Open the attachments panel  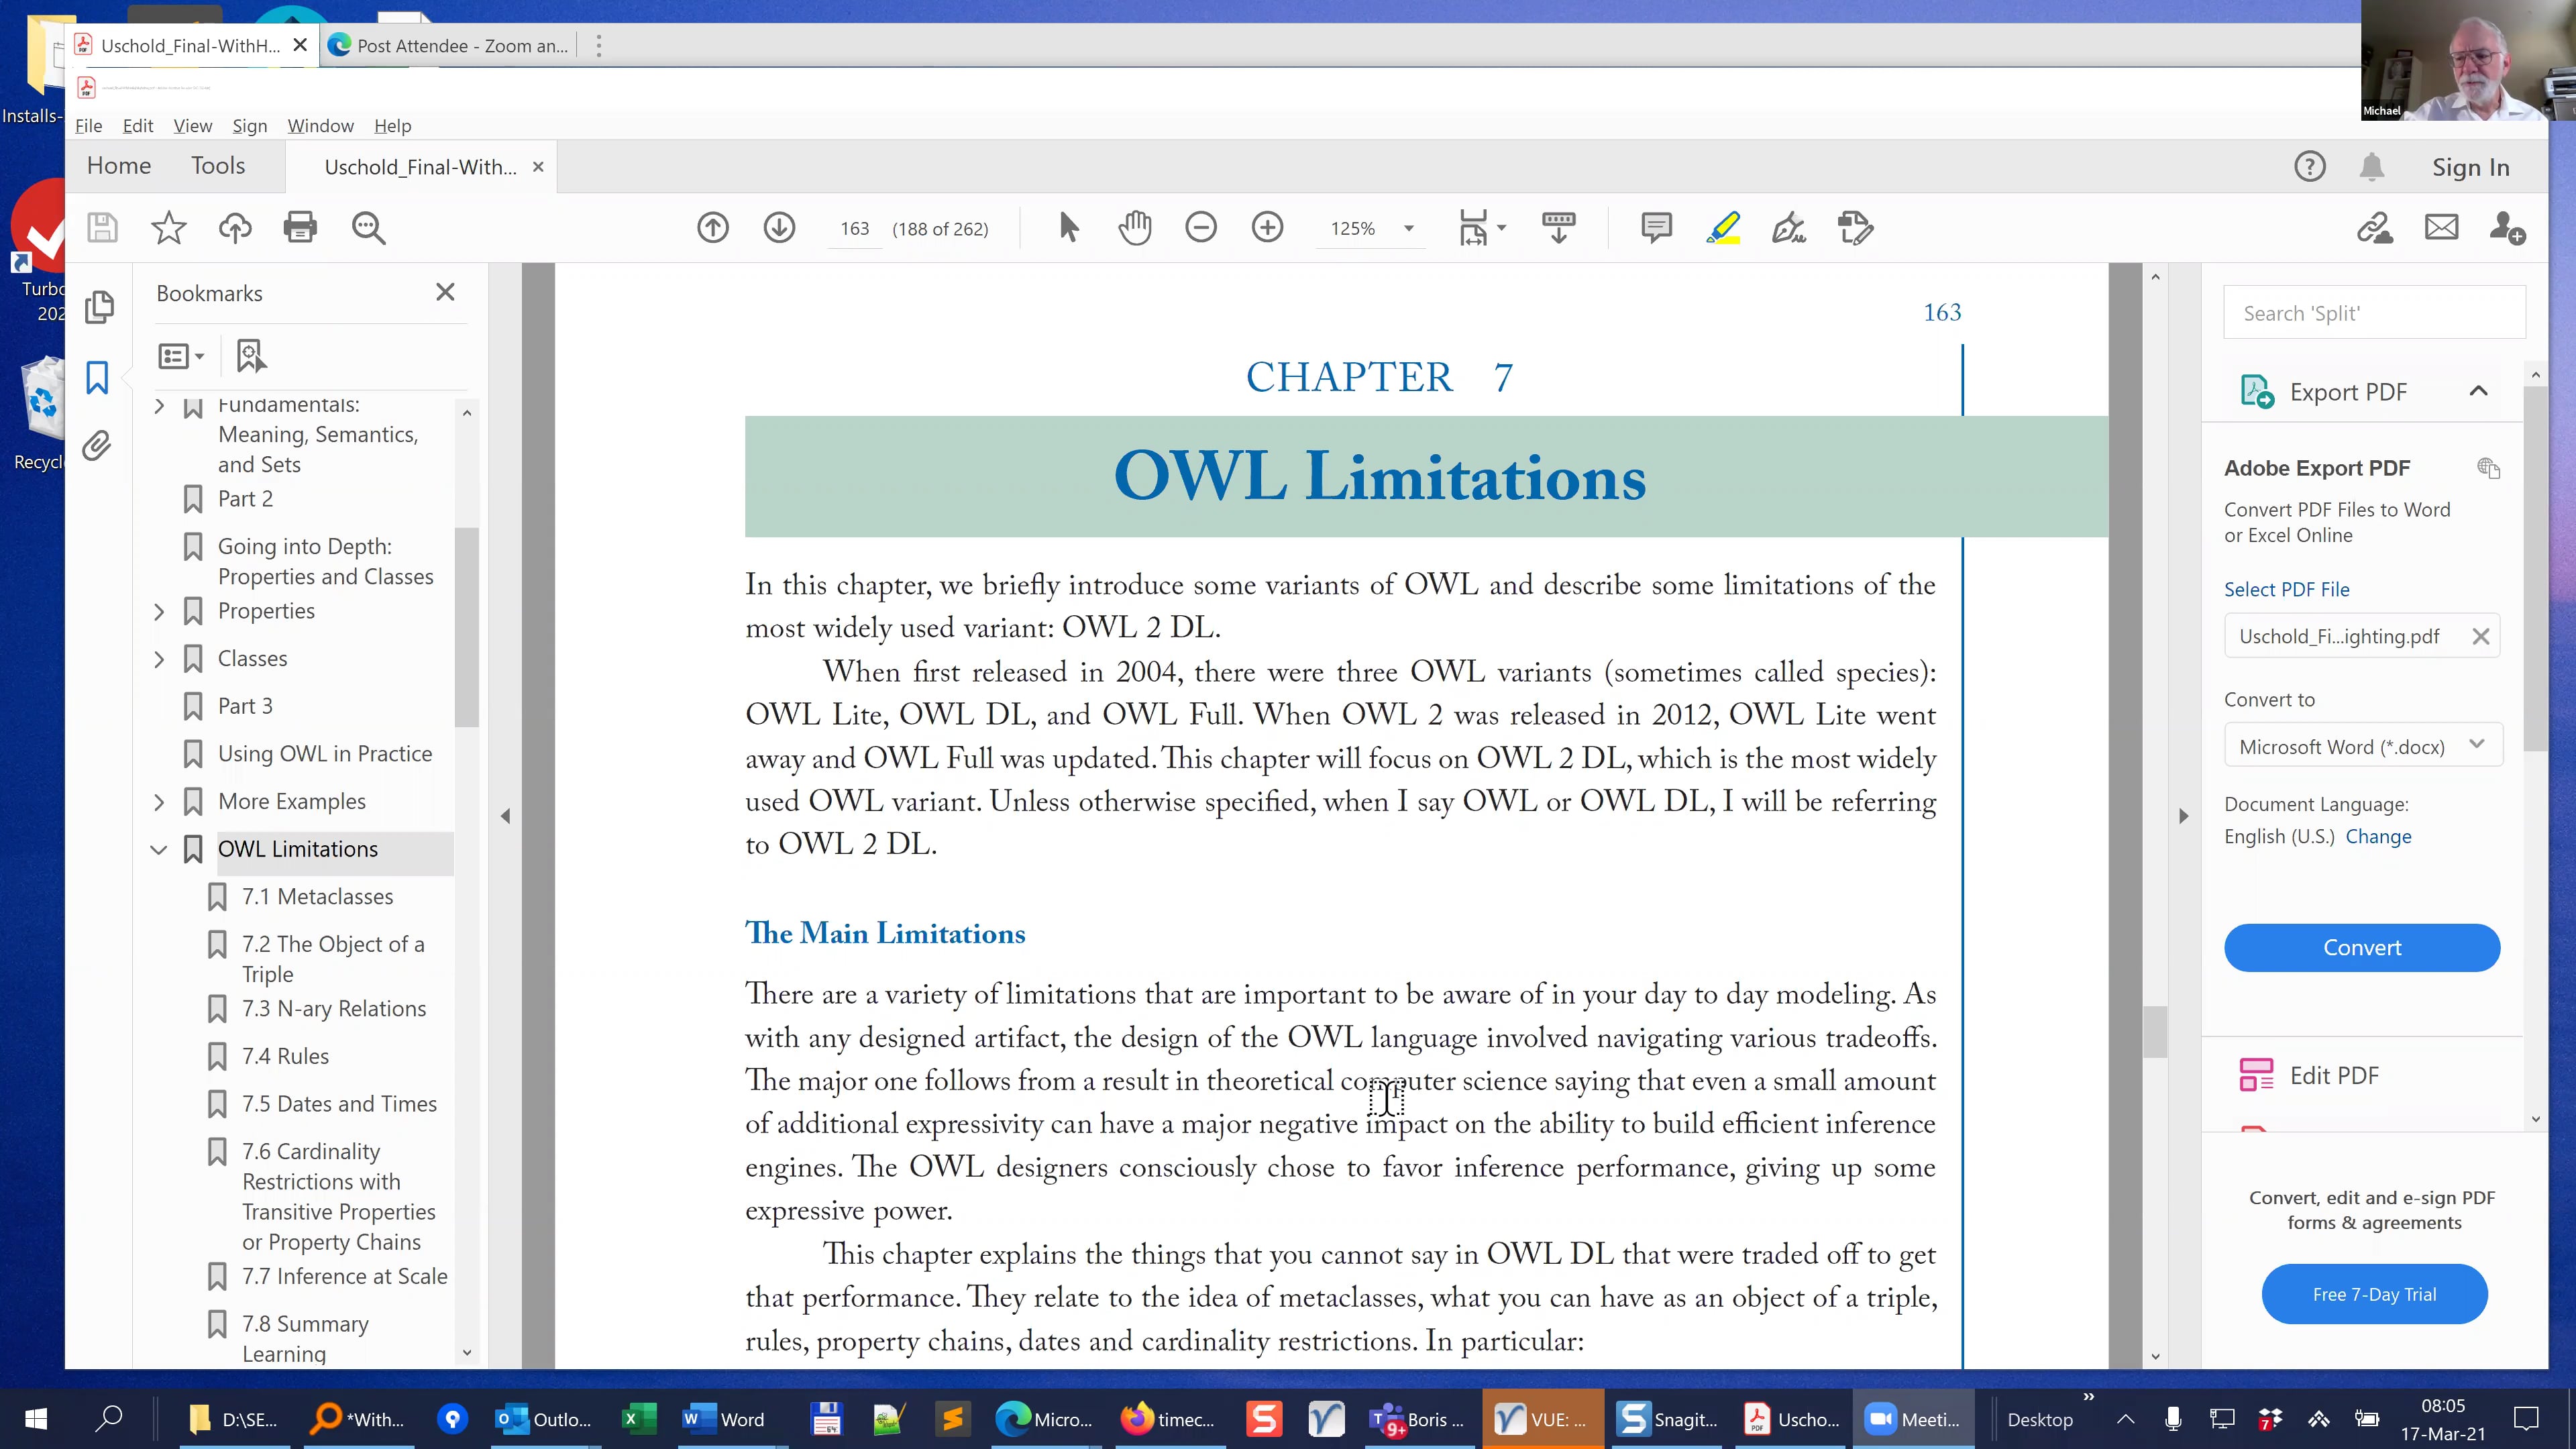point(96,446)
